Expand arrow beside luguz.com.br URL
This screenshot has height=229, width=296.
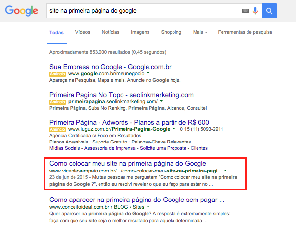174,128
